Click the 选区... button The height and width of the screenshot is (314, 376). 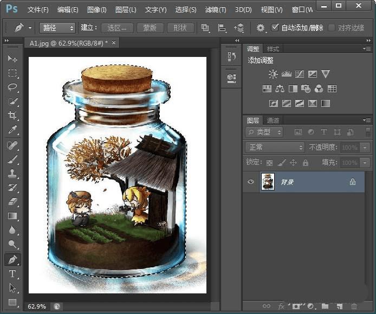click(x=117, y=28)
